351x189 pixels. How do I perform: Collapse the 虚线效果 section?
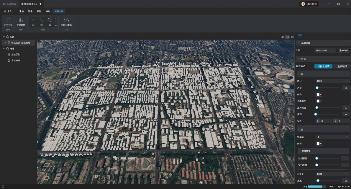click(300, 151)
